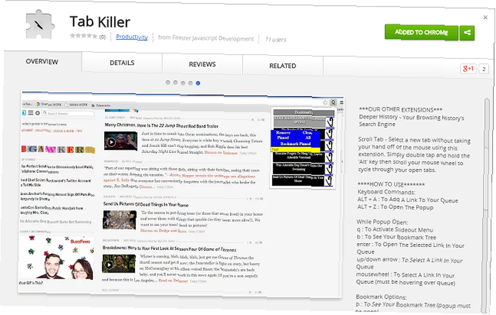The width and height of the screenshot is (496, 315).
Task: Click the 'Bookmark Options:' text
Action: [x=381, y=297]
